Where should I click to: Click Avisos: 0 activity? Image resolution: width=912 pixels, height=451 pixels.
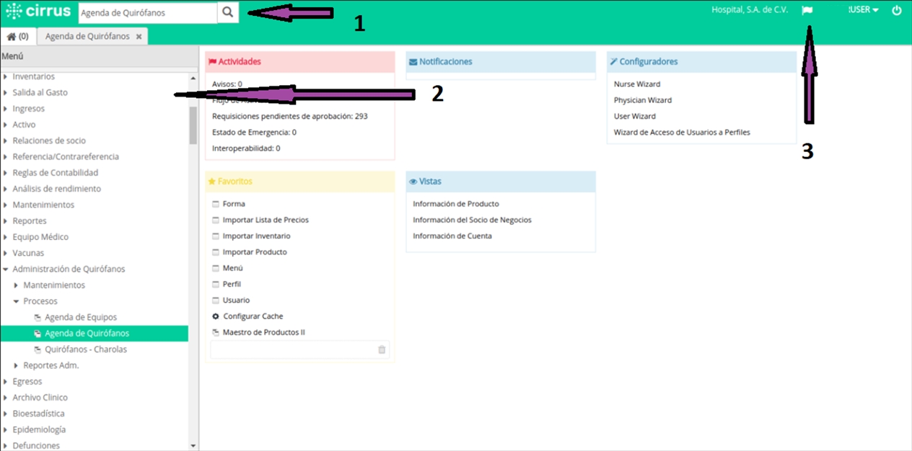227,84
